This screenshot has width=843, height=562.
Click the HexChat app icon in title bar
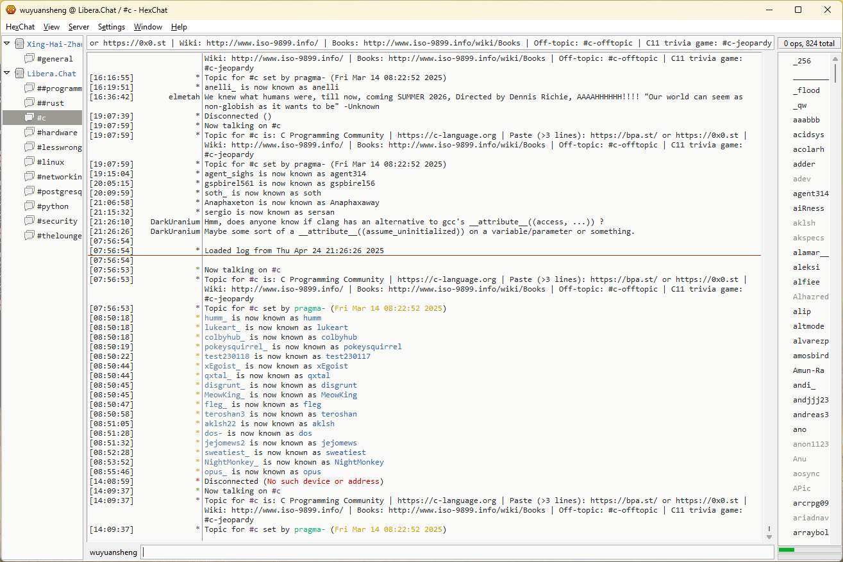tap(11, 10)
